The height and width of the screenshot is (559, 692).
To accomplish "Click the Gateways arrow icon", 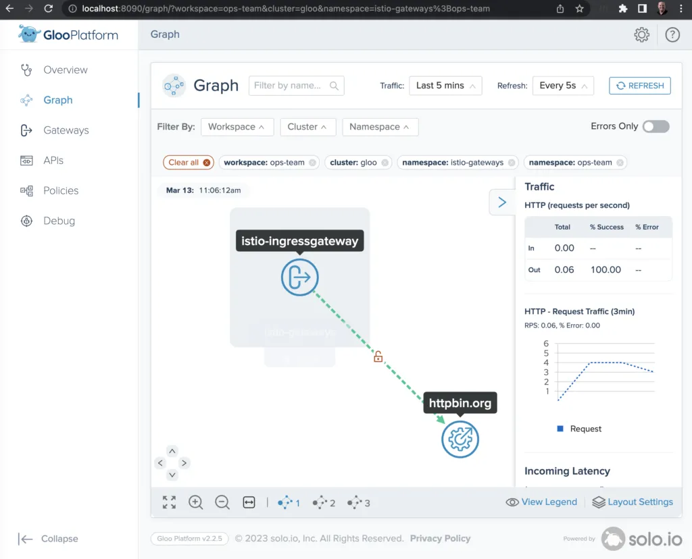I will 26,130.
